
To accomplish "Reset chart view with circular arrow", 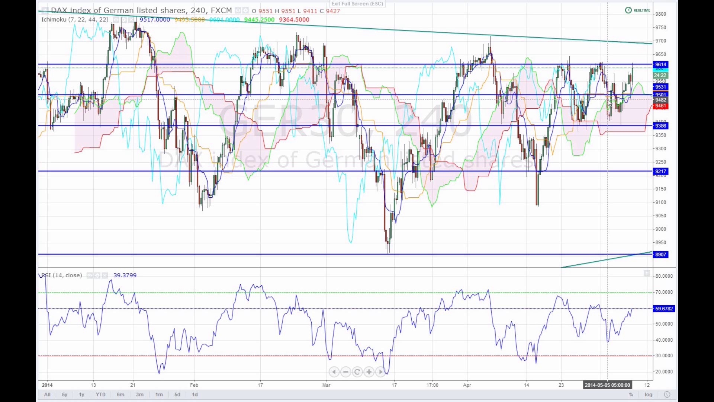I will tap(357, 372).
